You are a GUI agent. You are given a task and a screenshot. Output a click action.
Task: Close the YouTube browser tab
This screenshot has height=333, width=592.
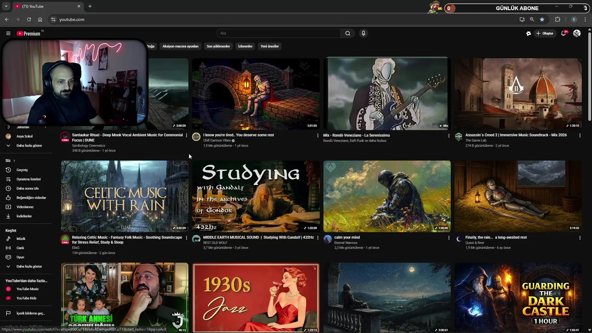[x=79, y=6]
